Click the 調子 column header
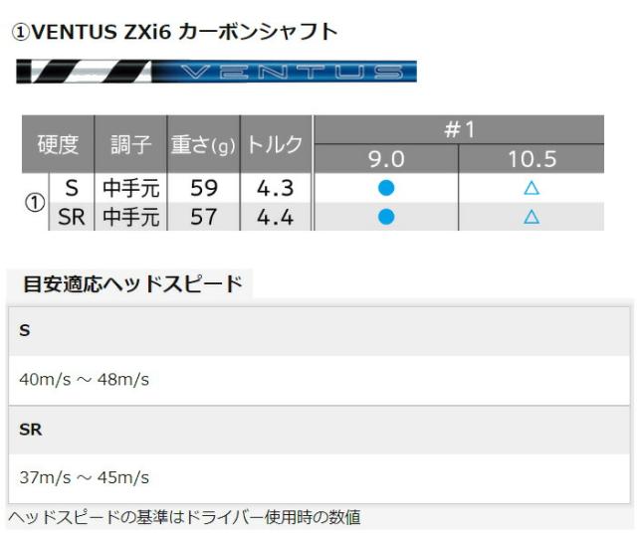 [x=130, y=144]
